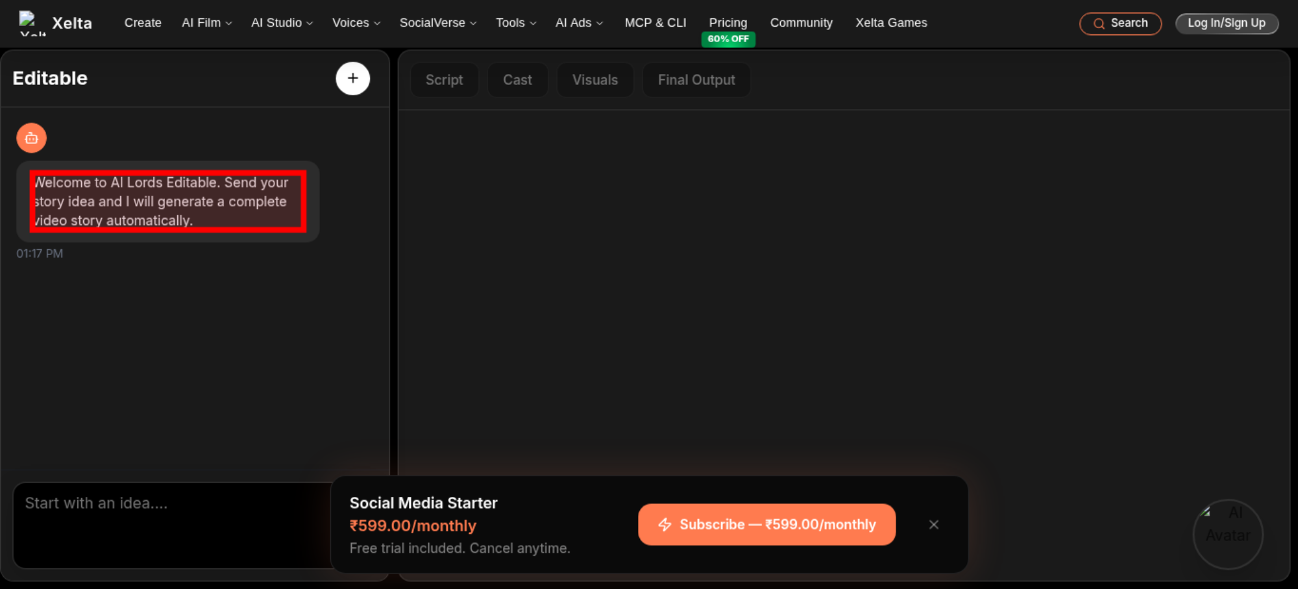
Task: Click the Search button
Action: [1120, 23]
